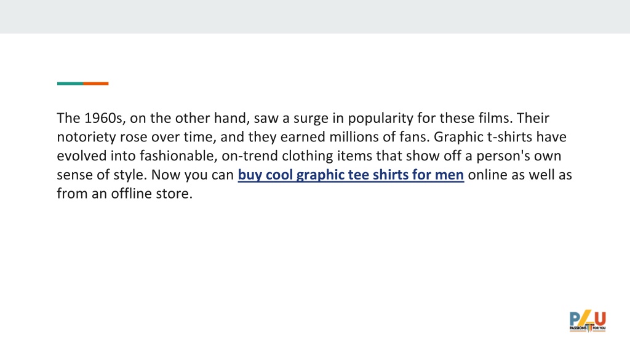This screenshot has width=630, height=354.
Task: Click the yellow slash in the logo
Action: pyautogui.click(x=584, y=318)
